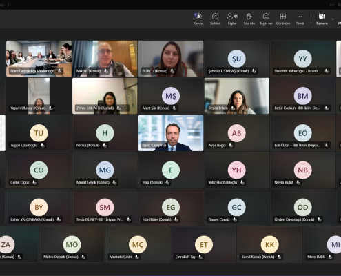Viewport: 341px width, 276px height.
Task: Click the CO avatar of Cemil Oguz
Action: [39, 170]
